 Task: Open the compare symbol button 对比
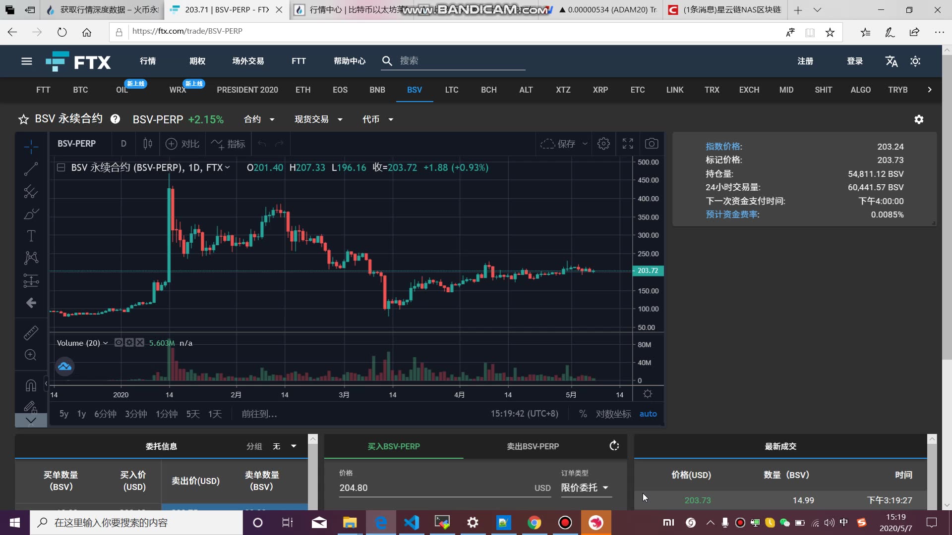(x=182, y=144)
